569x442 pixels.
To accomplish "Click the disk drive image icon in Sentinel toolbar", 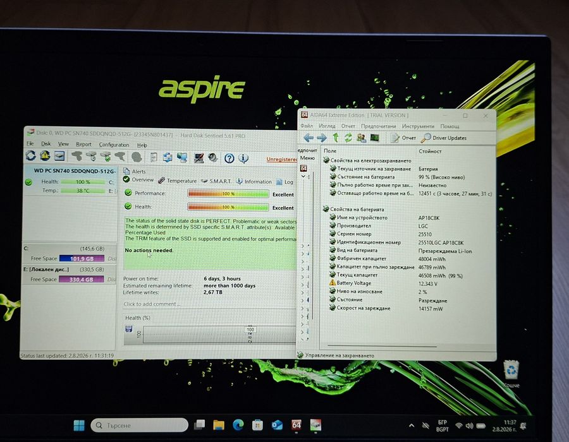I will click(x=59, y=156).
